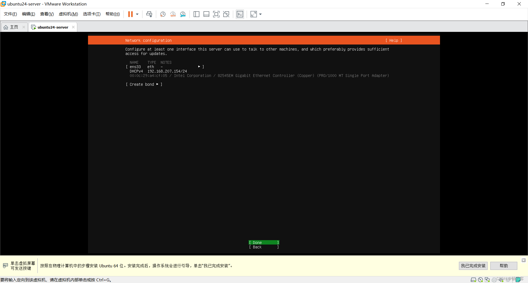The image size is (528, 283).
Task: Take a snapshot of the virtual machine
Action: 163,14
